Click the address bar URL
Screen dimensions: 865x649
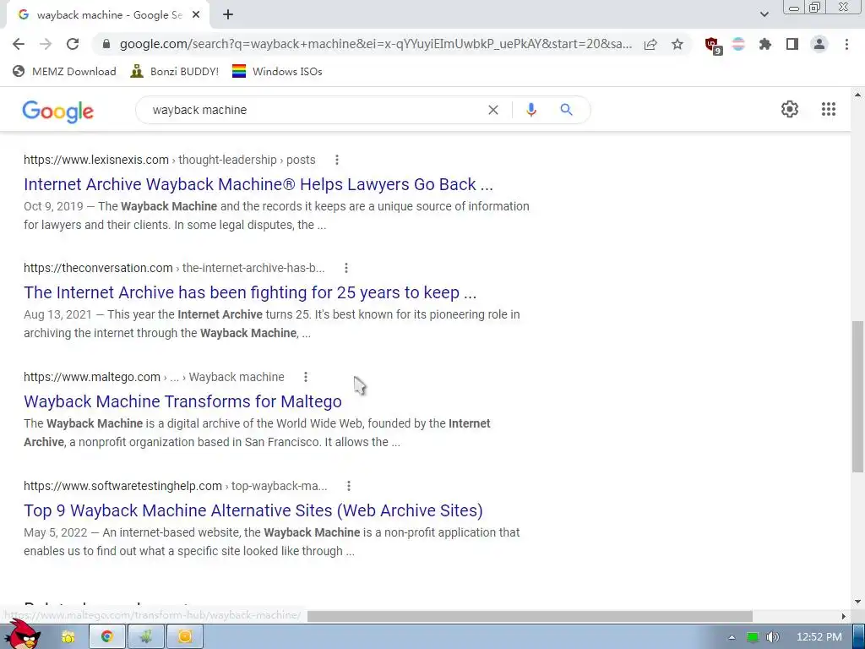375,44
